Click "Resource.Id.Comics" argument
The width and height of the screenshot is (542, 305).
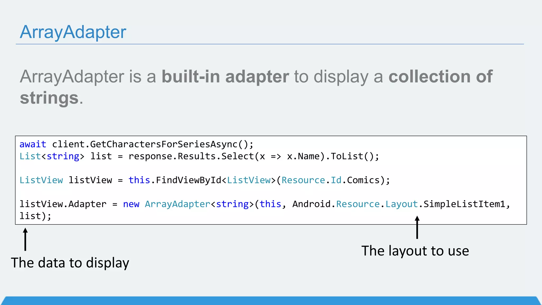coord(331,180)
